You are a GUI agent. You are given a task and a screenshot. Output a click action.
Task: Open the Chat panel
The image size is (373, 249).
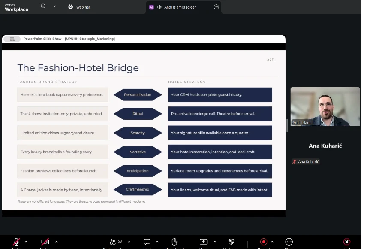147,242
